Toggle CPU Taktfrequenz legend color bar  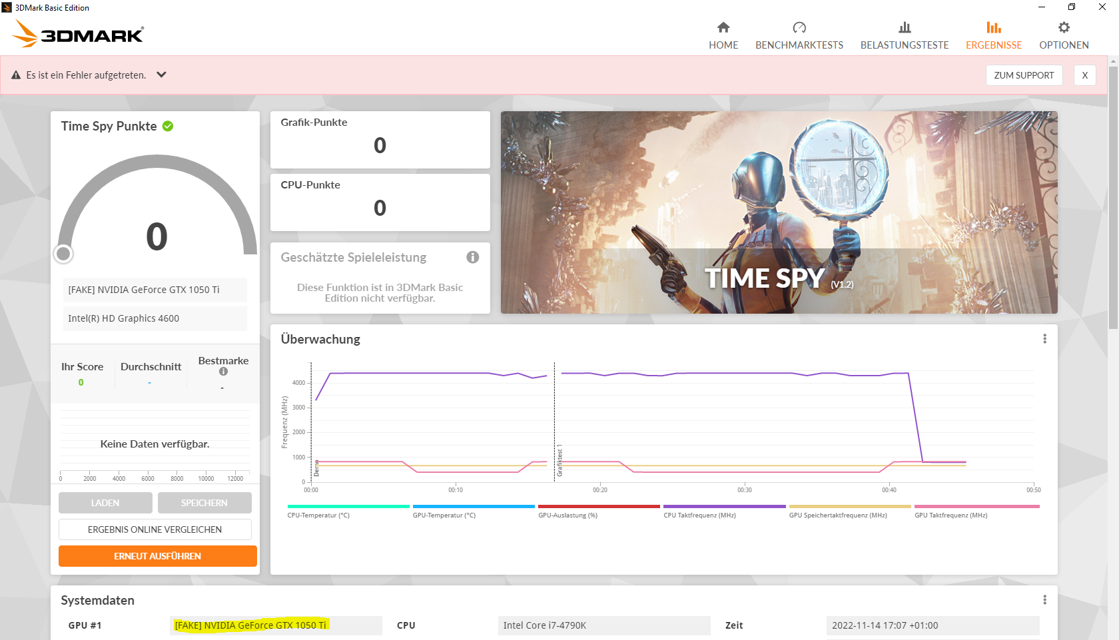(x=725, y=507)
